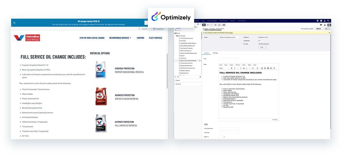Switch to the Settings tab
The width and height of the screenshot is (342, 154).
click(x=215, y=53)
